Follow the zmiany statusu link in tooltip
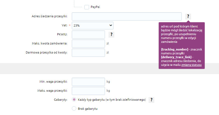The image size is (219, 115). (191, 65)
